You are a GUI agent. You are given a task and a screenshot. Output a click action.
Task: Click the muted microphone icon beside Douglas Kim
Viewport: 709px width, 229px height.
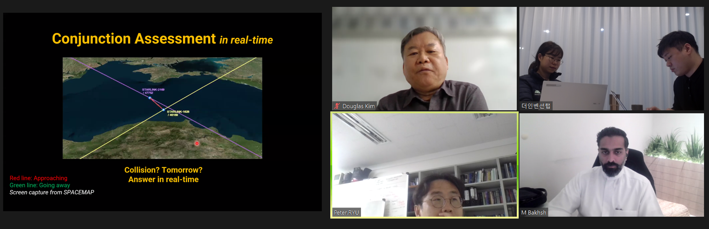point(337,106)
